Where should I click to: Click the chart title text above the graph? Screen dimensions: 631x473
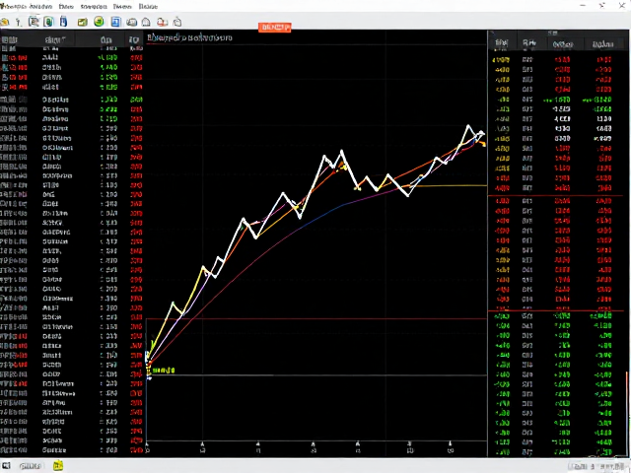click(x=189, y=37)
